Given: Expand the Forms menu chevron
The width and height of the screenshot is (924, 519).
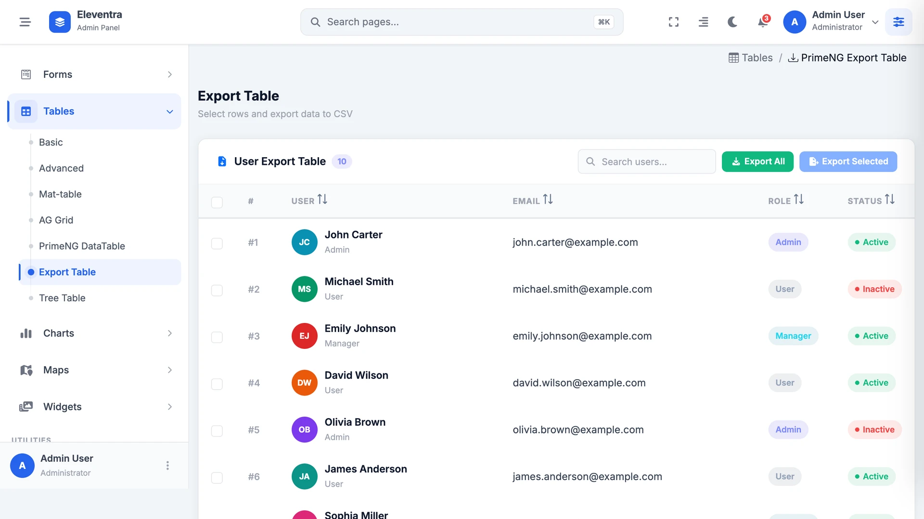Looking at the screenshot, I should point(169,74).
